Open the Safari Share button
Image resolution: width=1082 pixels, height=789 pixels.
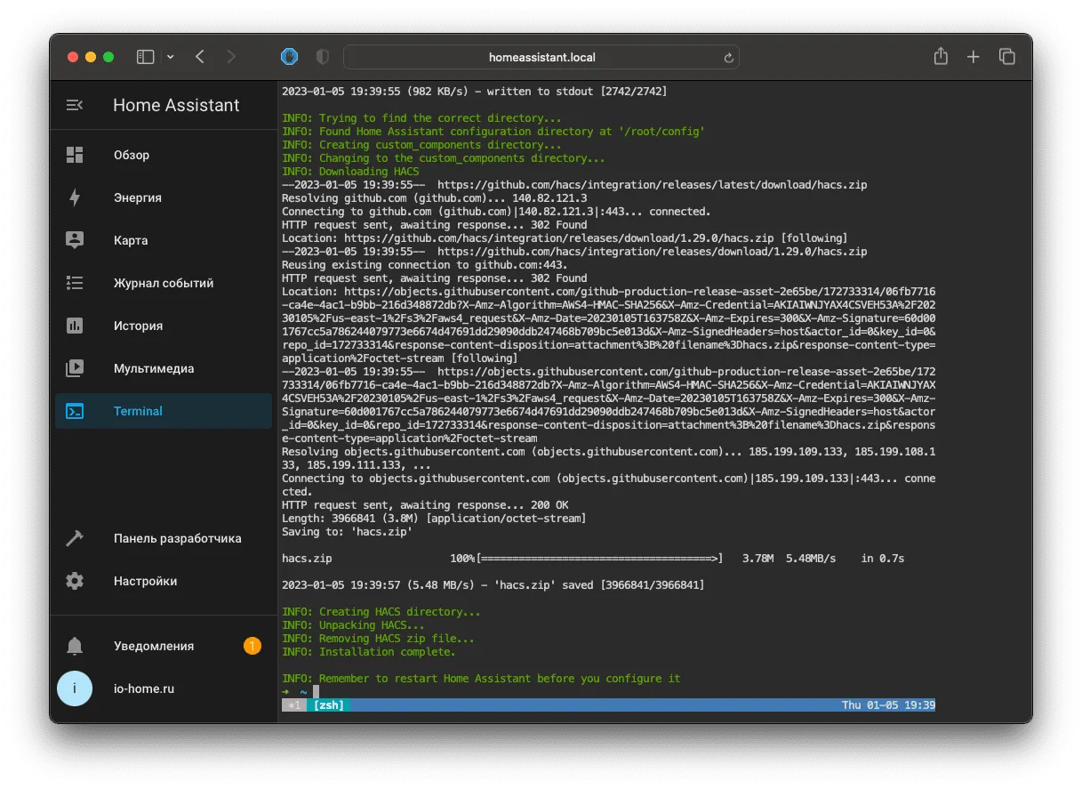(x=941, y=56)
